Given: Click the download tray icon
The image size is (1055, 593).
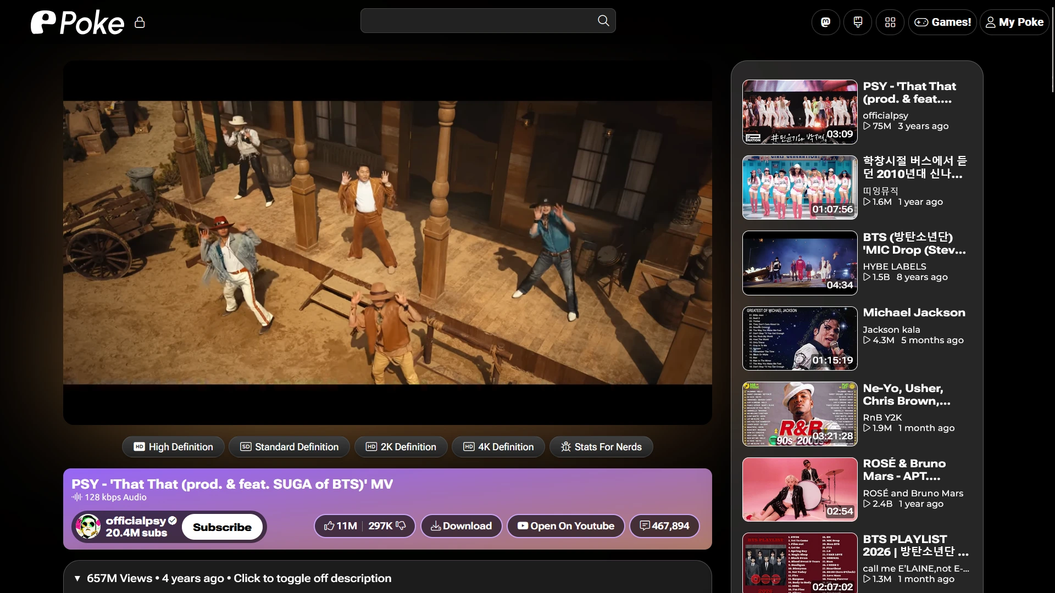Looking at the screenshot, I should click(436, 526).
